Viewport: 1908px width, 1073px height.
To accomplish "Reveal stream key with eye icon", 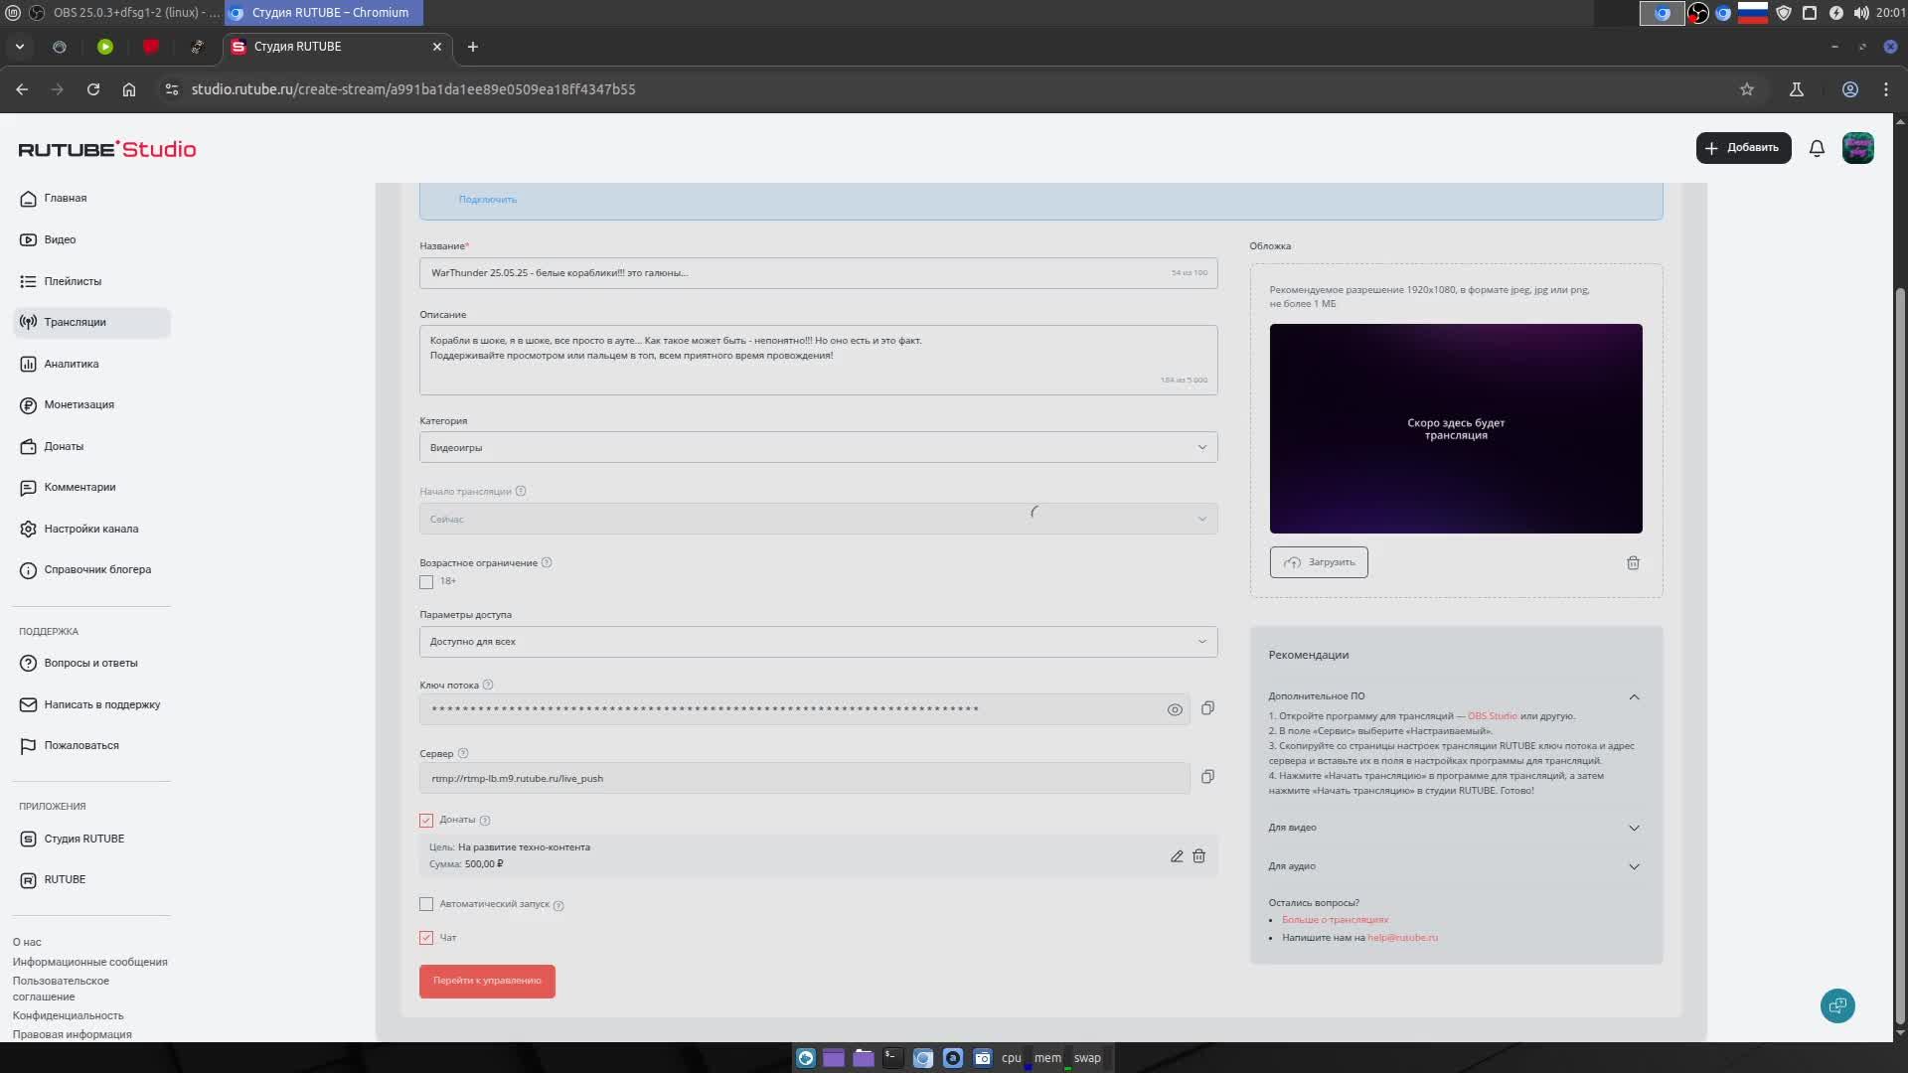I will (x=1175, y=709).
